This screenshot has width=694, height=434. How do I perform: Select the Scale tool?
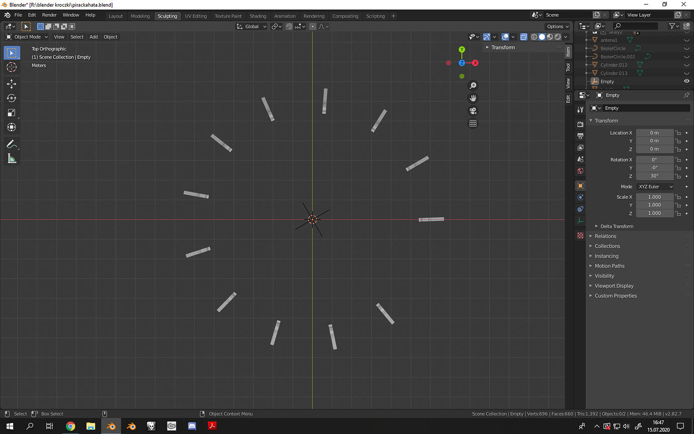coord(12,113)
